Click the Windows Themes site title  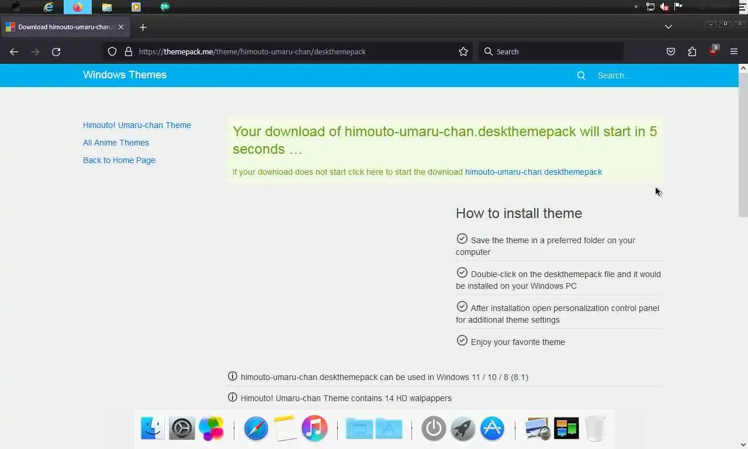pos(124,75)
